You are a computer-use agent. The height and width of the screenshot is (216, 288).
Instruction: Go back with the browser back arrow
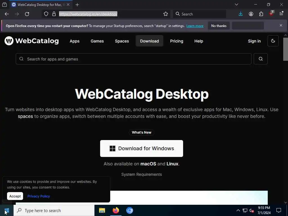7,14
